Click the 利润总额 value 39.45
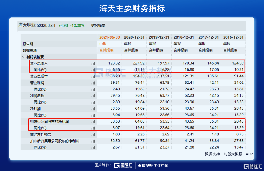The height and width of the screenshot is (171, 264). [x=115, y=95]
